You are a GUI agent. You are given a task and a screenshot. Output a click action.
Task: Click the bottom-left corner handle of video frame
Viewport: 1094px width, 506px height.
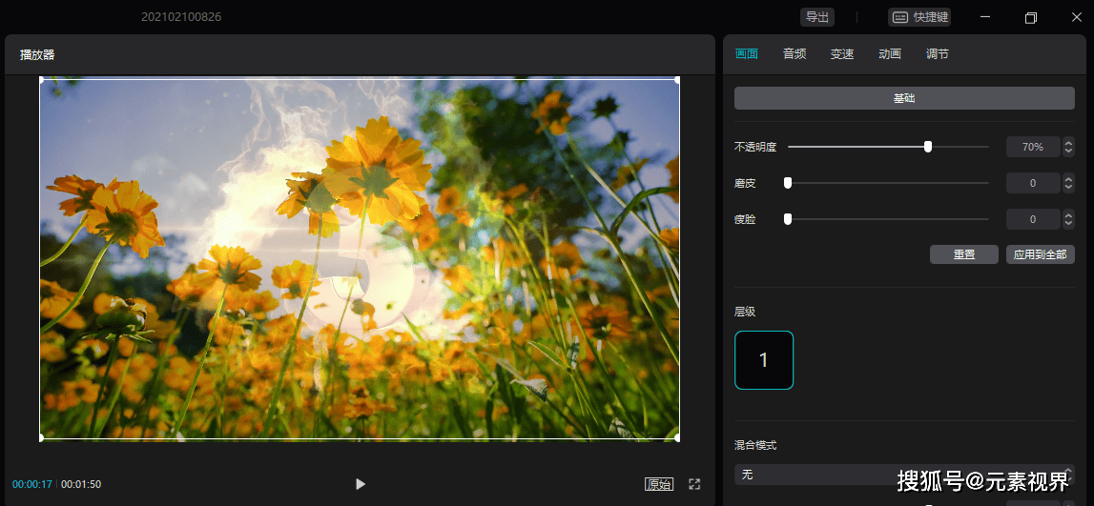(x=40, y=437)
